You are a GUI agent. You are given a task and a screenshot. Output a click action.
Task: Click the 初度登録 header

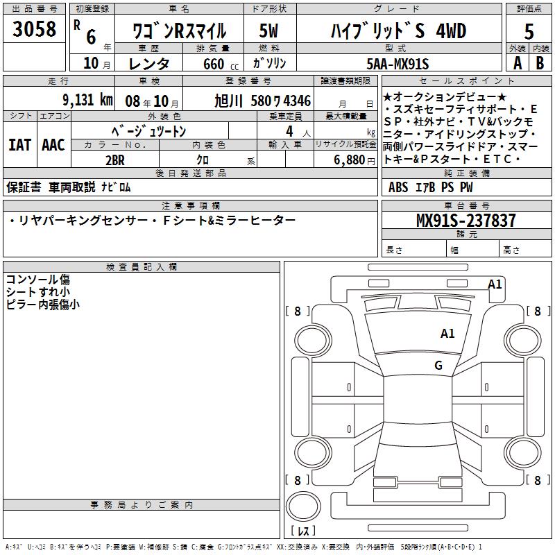(x=92, y=9)
